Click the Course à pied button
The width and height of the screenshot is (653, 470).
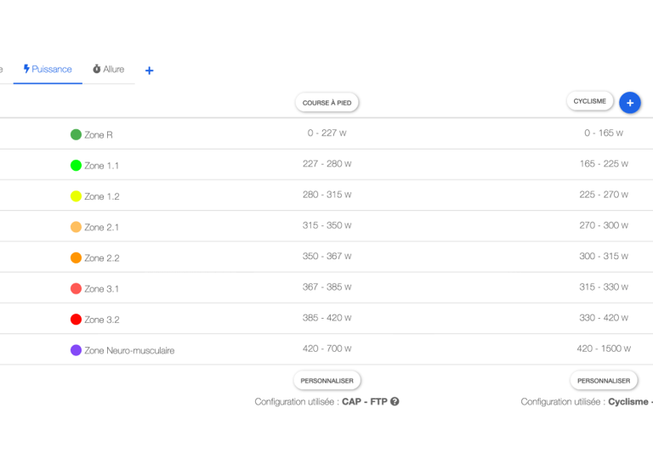pyautogui.click(x=326, y=102)
